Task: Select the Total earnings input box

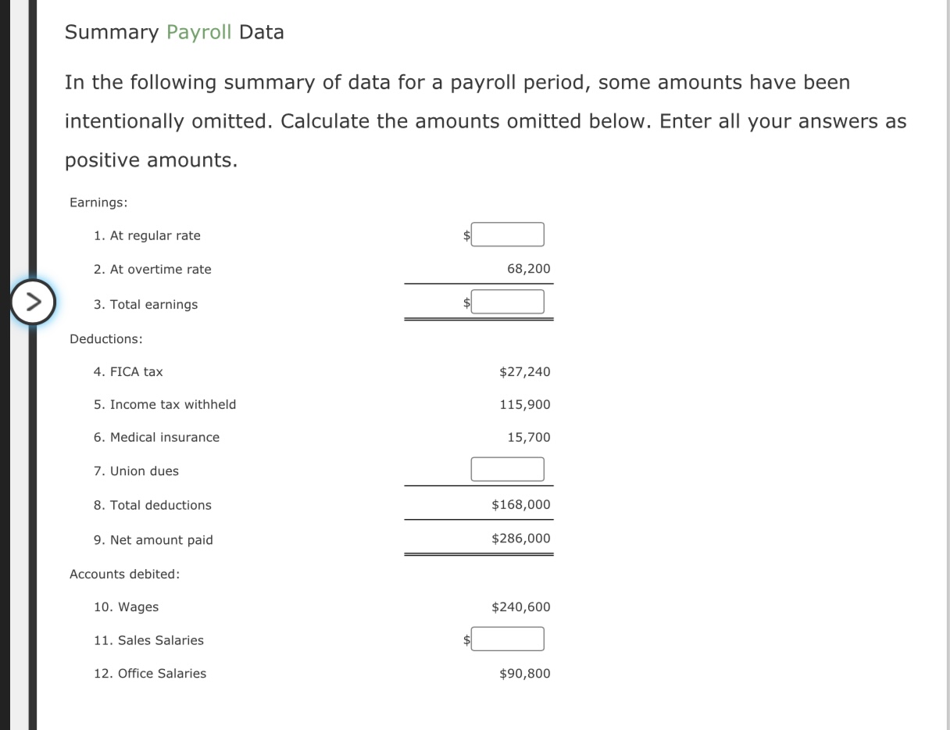Action: (x=507, y=301)
